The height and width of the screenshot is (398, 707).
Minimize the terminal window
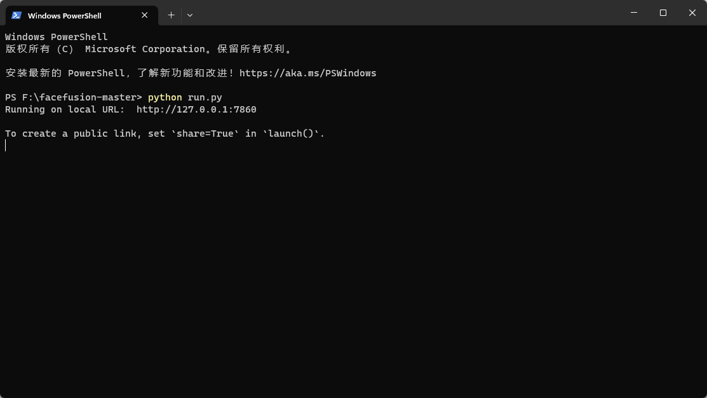(x=633, y=13)
